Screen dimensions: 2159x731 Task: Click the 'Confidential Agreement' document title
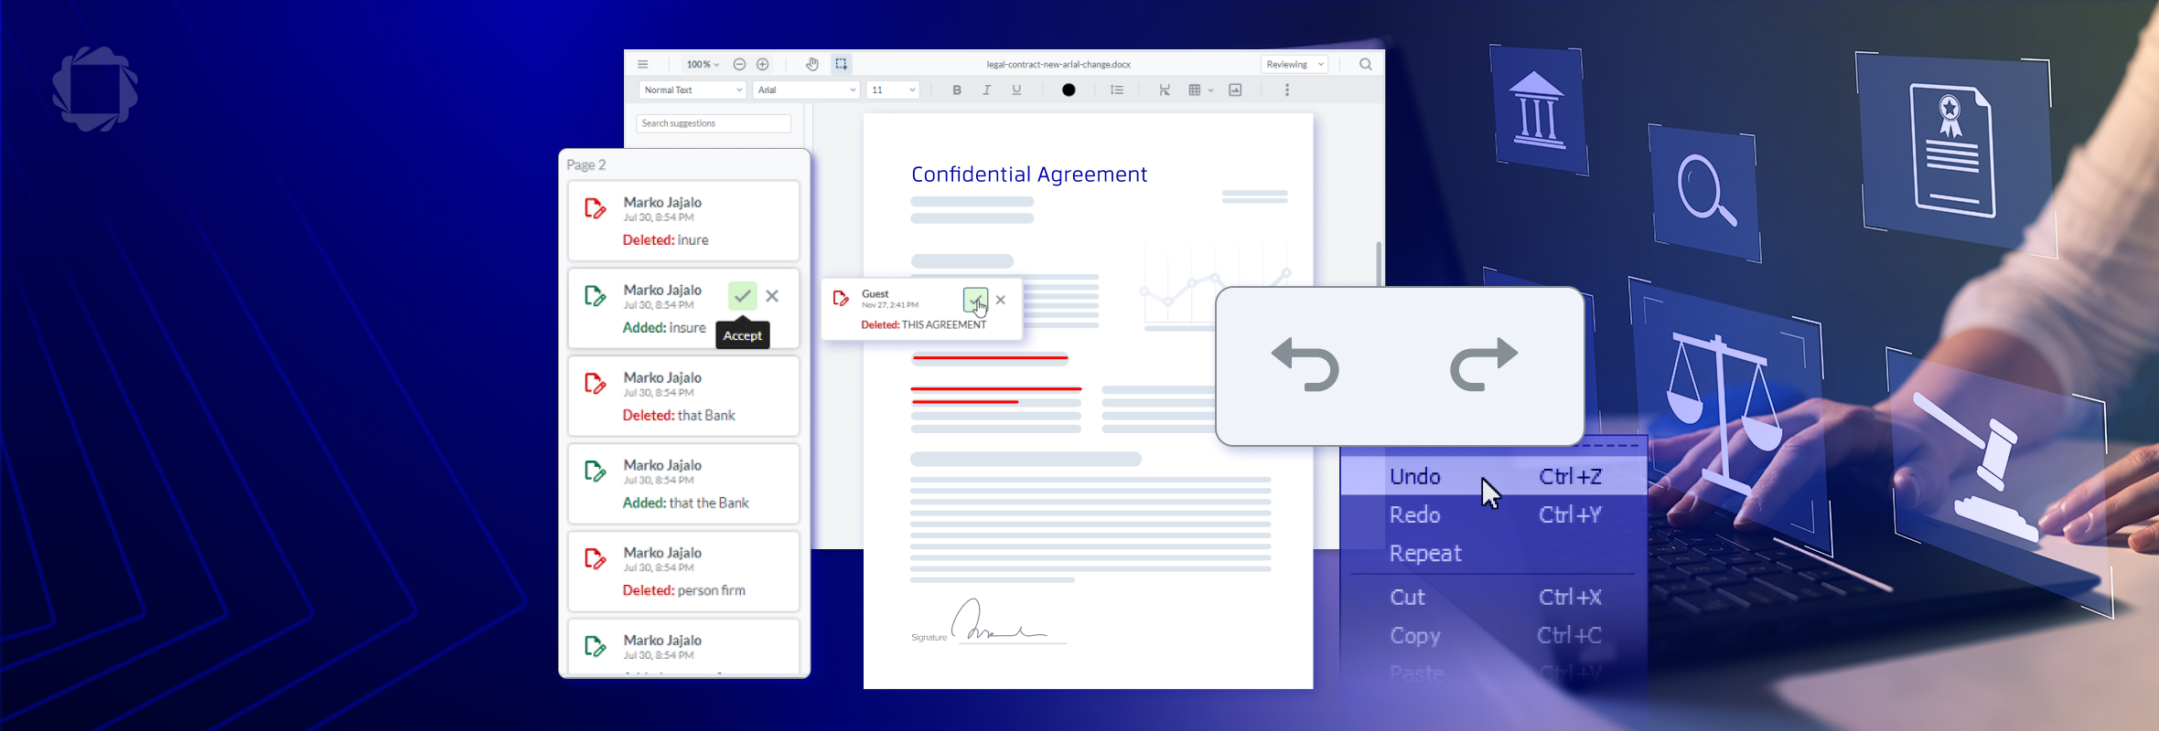(1029, 175)
